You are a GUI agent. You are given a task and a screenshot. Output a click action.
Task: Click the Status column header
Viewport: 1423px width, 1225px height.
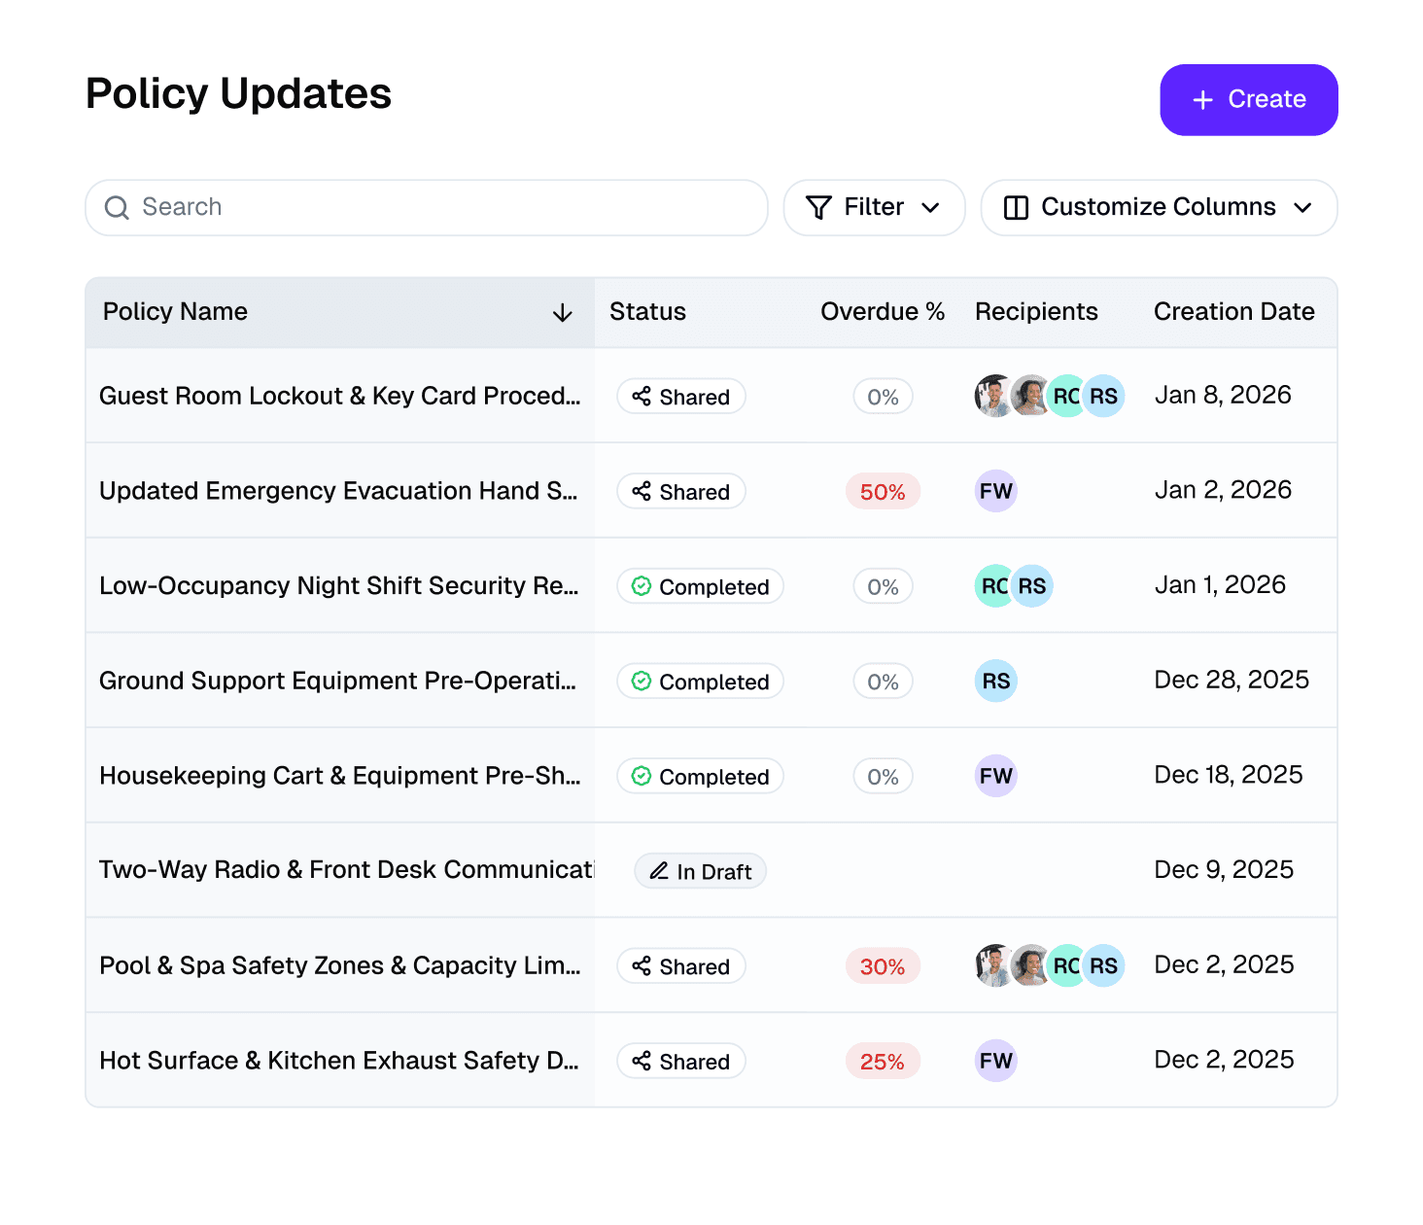(x=647, y=312)
